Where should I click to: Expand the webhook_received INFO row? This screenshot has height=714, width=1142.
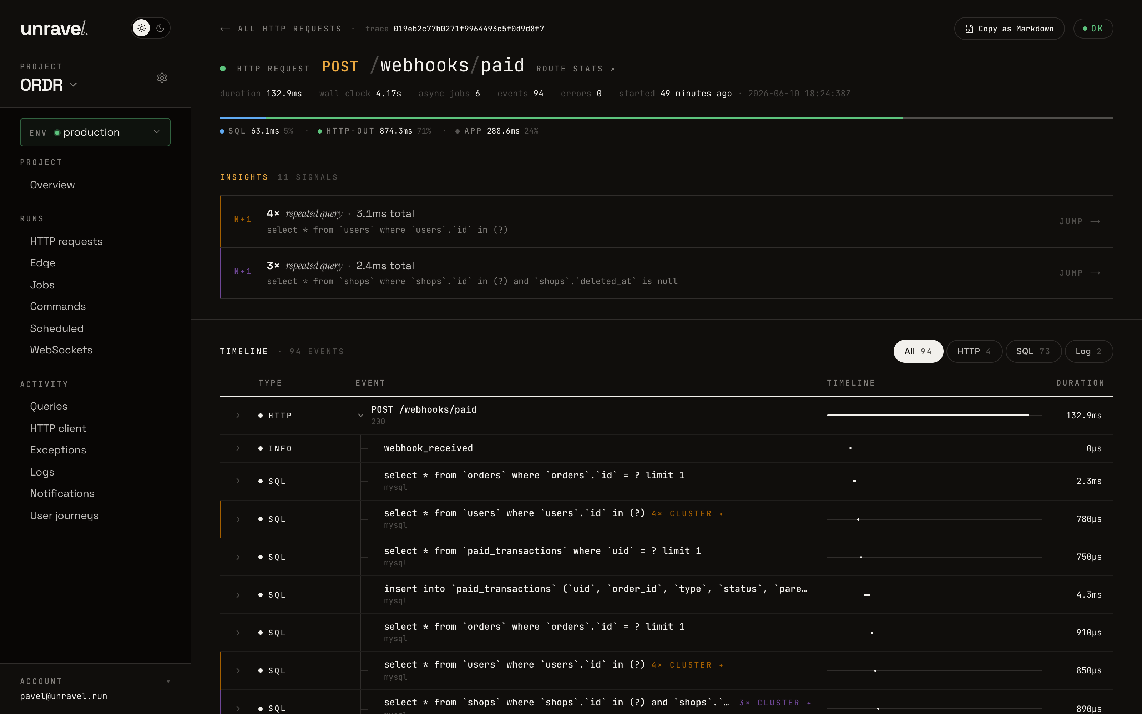238,448
